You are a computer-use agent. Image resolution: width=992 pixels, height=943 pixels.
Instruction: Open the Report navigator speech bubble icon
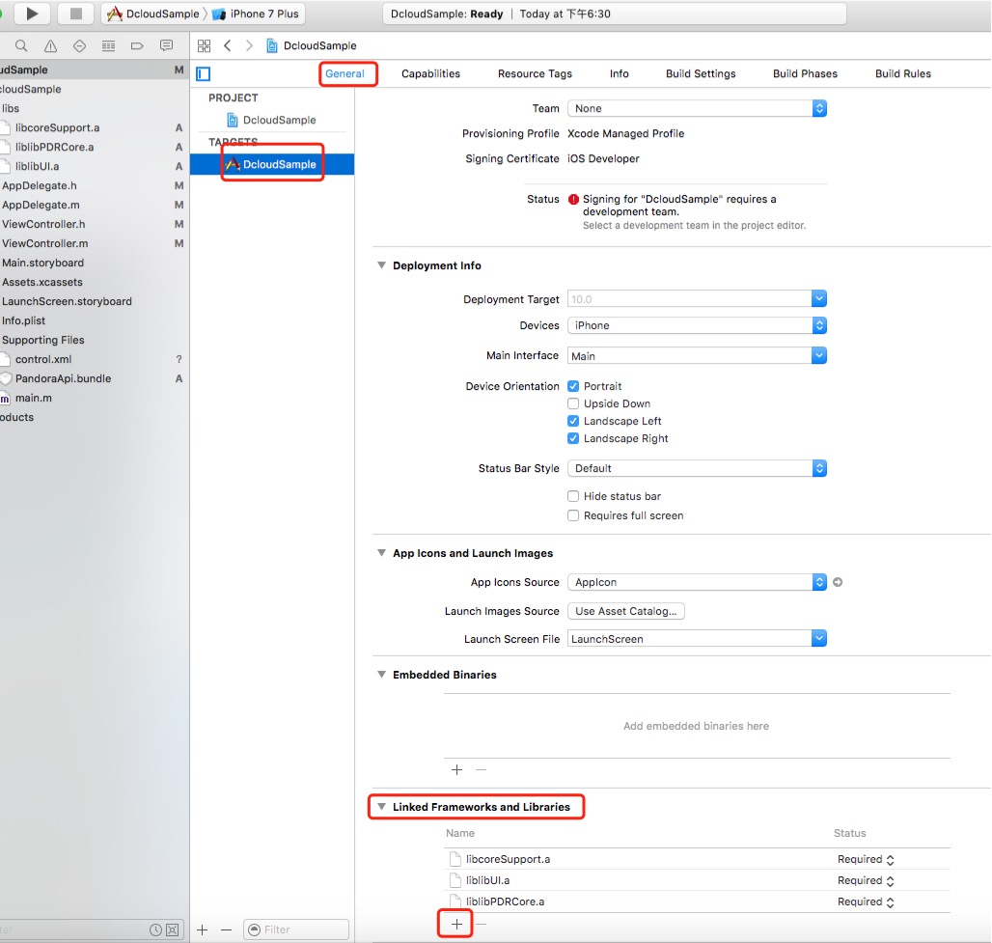pyautogui.click(x=166, y=45)
